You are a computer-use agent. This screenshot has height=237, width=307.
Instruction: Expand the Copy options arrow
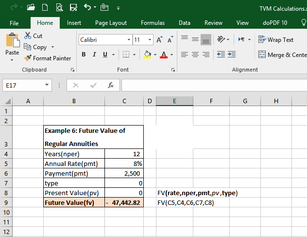pos(52,47)
